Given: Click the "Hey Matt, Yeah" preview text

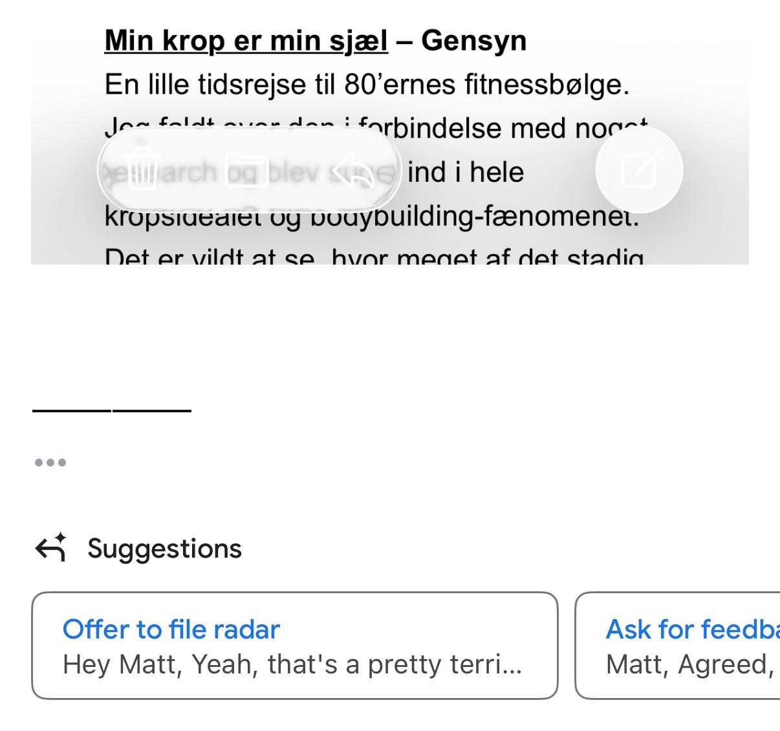Looking at the screenshot, I should click(x=292, y=664).
